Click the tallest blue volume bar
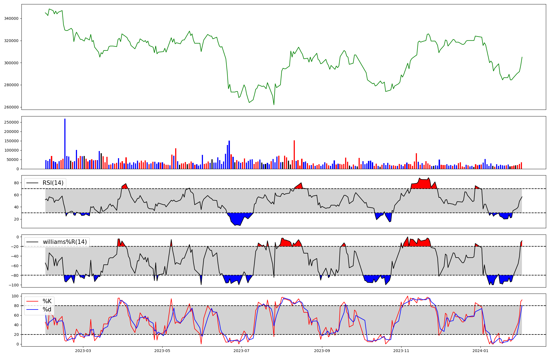The width and height of the screenshot is (550, 357). click(x=65, y=144)
